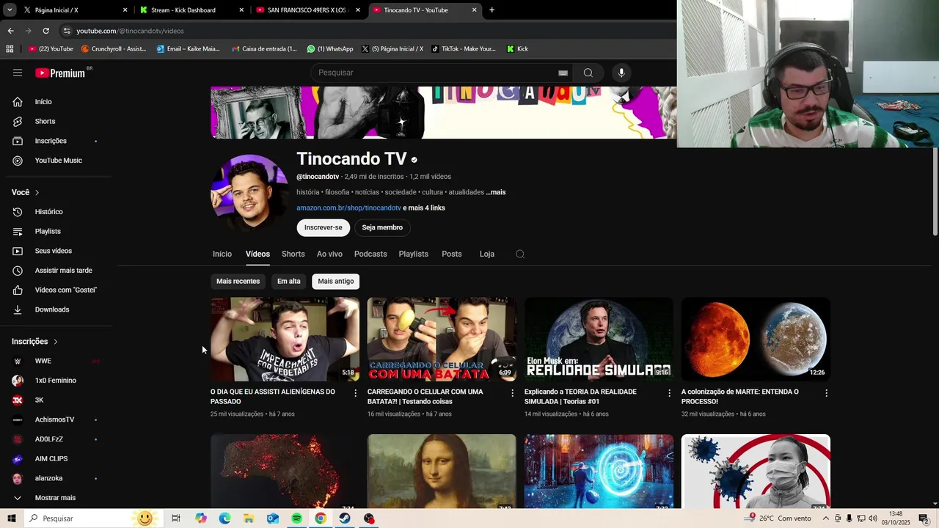Open Mona Lisa video thumbnail
Screen dimensions: 939x528
442,471
